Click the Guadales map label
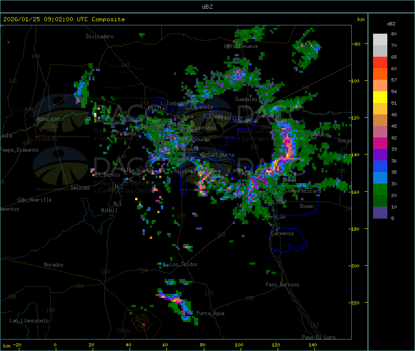This screenshot has height=351, width=415. (x=246, y=99)
